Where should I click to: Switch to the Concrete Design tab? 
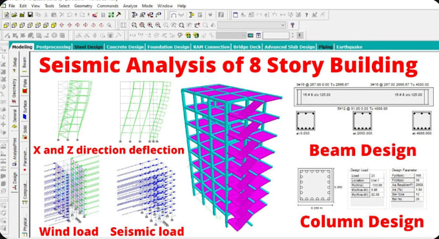pyautogui.click(x=125, y=47)
